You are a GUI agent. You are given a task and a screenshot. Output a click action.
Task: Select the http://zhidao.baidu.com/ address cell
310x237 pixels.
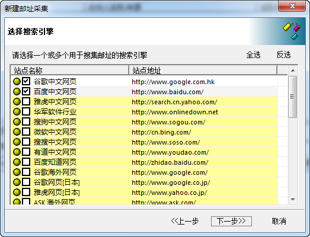(x=203, y=162)
